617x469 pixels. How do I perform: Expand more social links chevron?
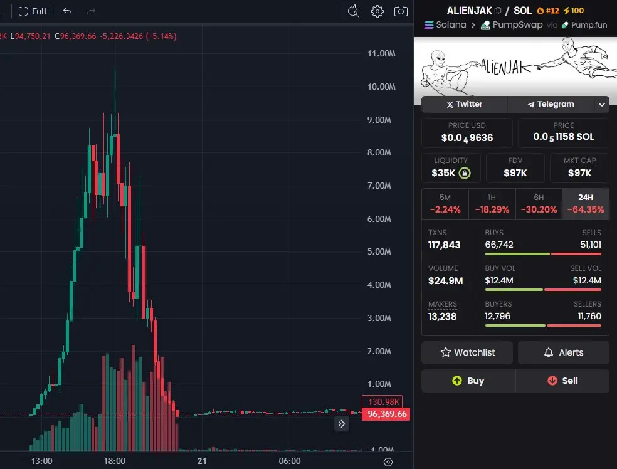tap(602, 104)
